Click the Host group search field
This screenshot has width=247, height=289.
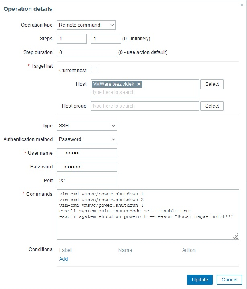tap(145, 106)
